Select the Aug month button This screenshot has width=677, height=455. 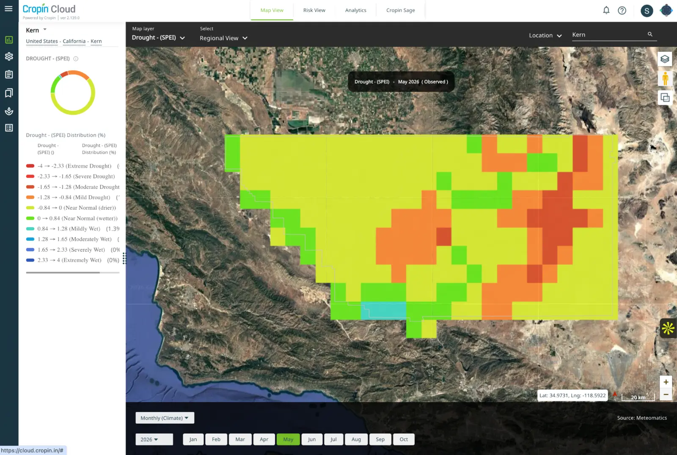click(356, 439)
